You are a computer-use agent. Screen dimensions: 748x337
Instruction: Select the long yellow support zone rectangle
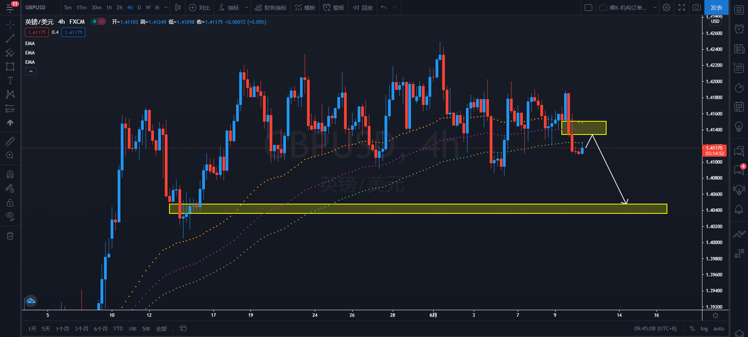click(418, 209)
